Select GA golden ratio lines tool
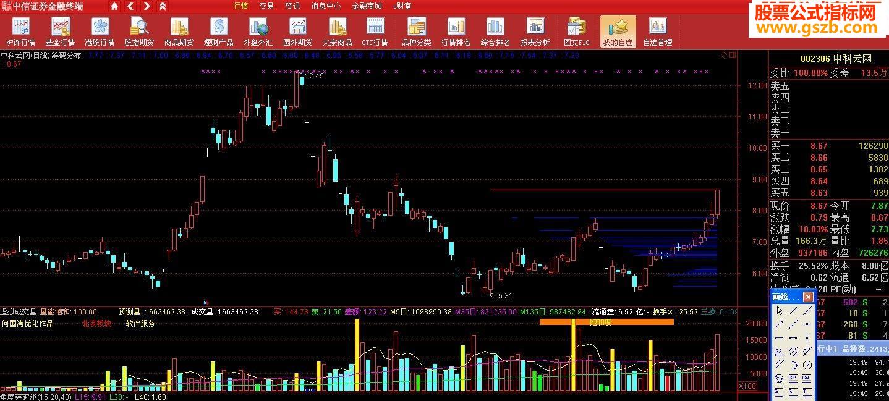This screenshot has width=889, height=401. [x=807, y=378]
